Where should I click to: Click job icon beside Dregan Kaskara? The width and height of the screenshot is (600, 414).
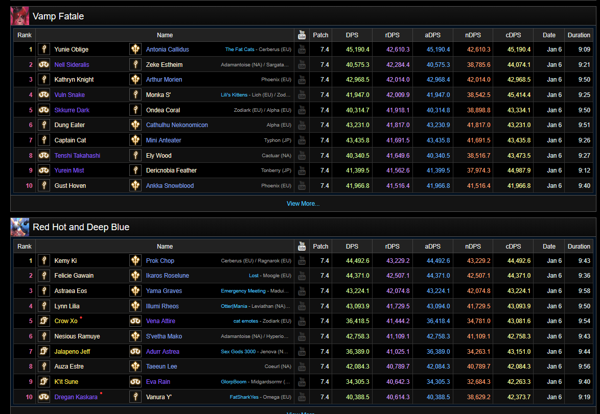(x=44, y=397)
